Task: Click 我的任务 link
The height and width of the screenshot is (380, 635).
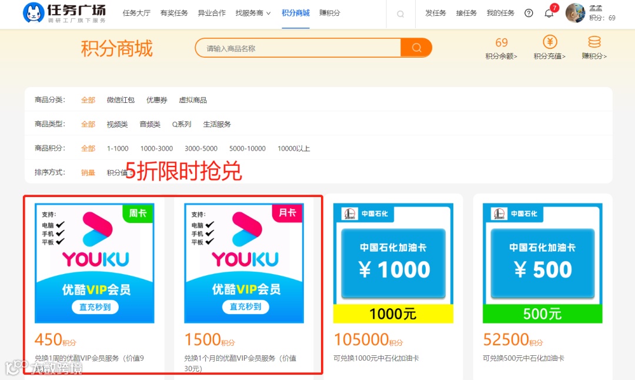Action: (500, 13)
